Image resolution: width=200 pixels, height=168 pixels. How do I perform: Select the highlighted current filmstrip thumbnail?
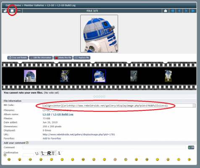(x=99, y=76)
